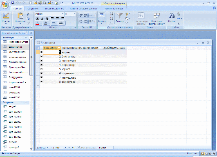Screen dimensions: 217x157
Task: Create new record in record navigator
Action: click(x=73, y=148)
